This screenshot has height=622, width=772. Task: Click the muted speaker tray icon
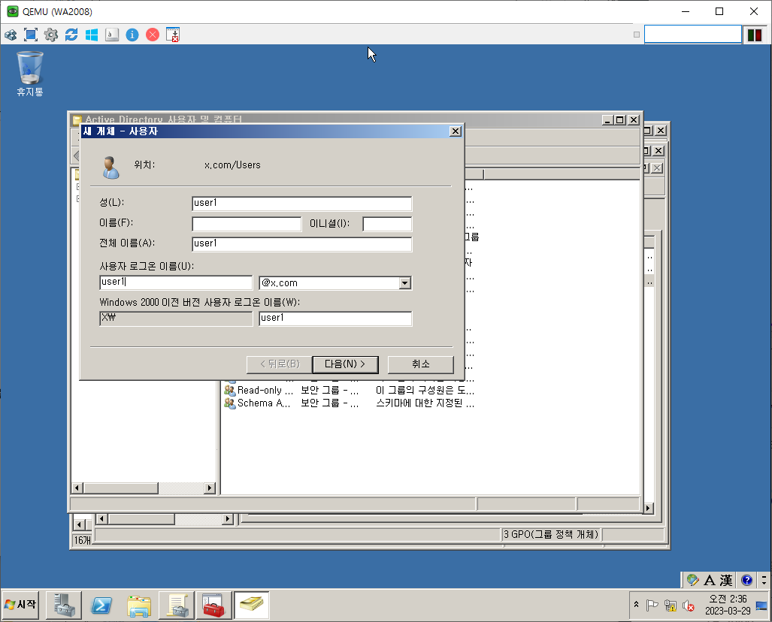(x=688, y=605)
